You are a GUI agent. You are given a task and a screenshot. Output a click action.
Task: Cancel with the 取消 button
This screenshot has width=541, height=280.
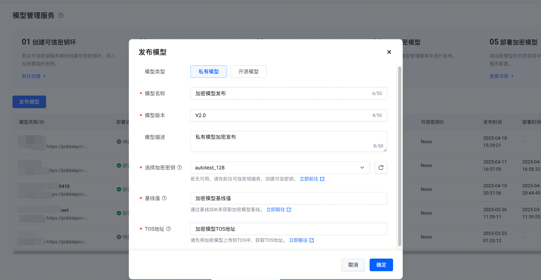click(x=353, y=265)
